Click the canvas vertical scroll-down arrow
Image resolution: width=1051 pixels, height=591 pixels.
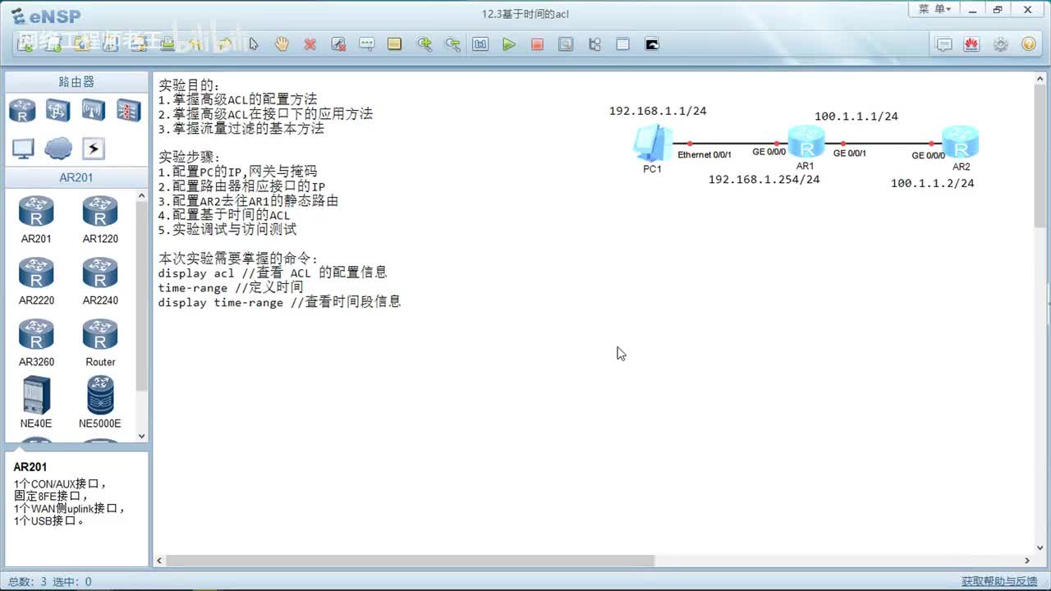click(1040, 548)
